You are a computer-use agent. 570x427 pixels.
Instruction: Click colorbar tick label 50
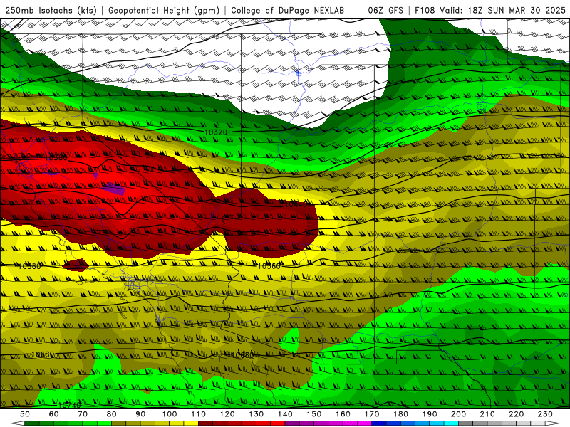(x=25, y=414)
